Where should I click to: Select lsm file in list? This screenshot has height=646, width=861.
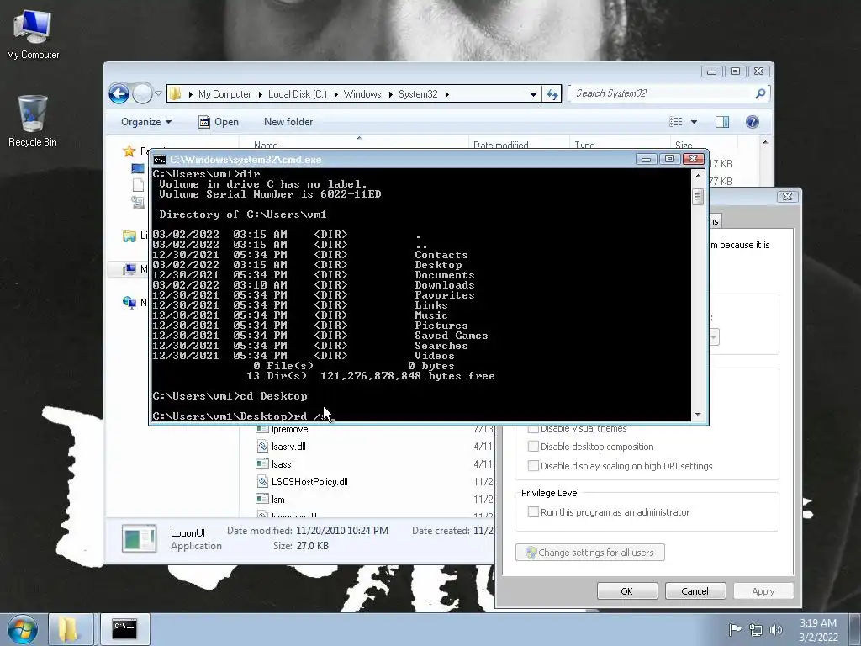click(x=277, y=500)
